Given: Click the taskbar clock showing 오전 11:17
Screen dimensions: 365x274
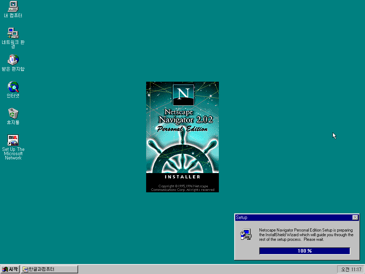Looking at the screenshot, I should click(x=351, y=269).
